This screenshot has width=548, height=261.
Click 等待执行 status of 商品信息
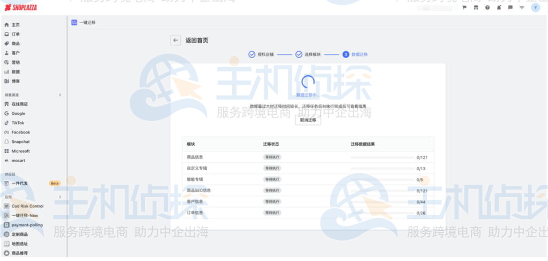point(272,157)
